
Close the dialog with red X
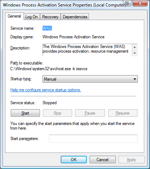click(140, 3)
